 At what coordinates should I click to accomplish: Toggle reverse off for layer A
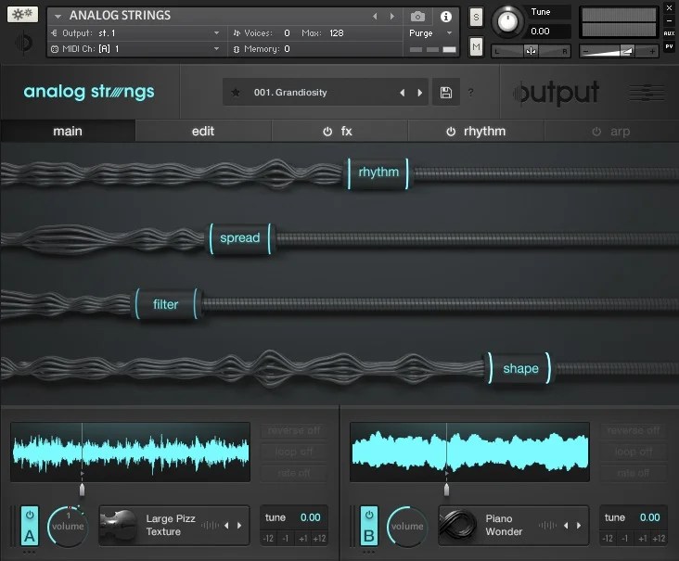[x=294, y=430]
